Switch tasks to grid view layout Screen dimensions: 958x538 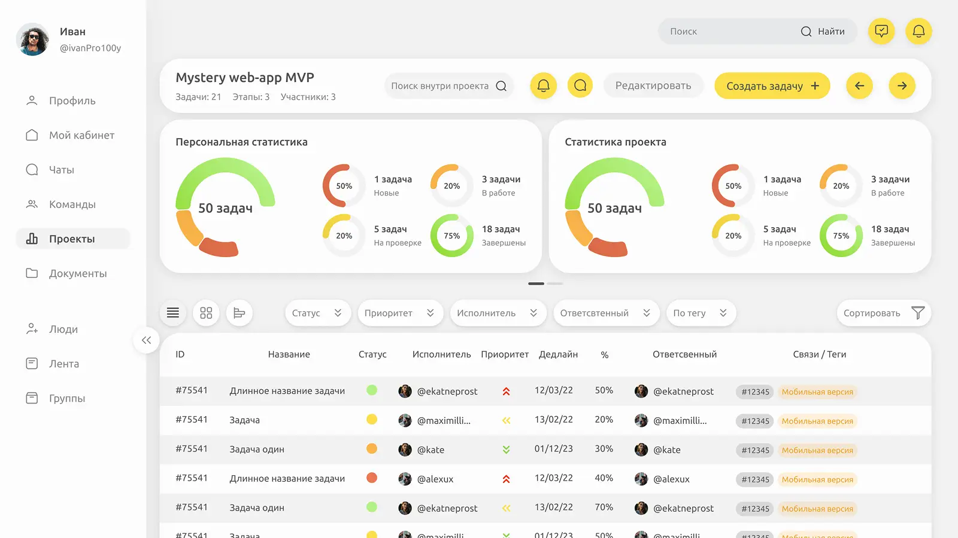tap(206, 313)
